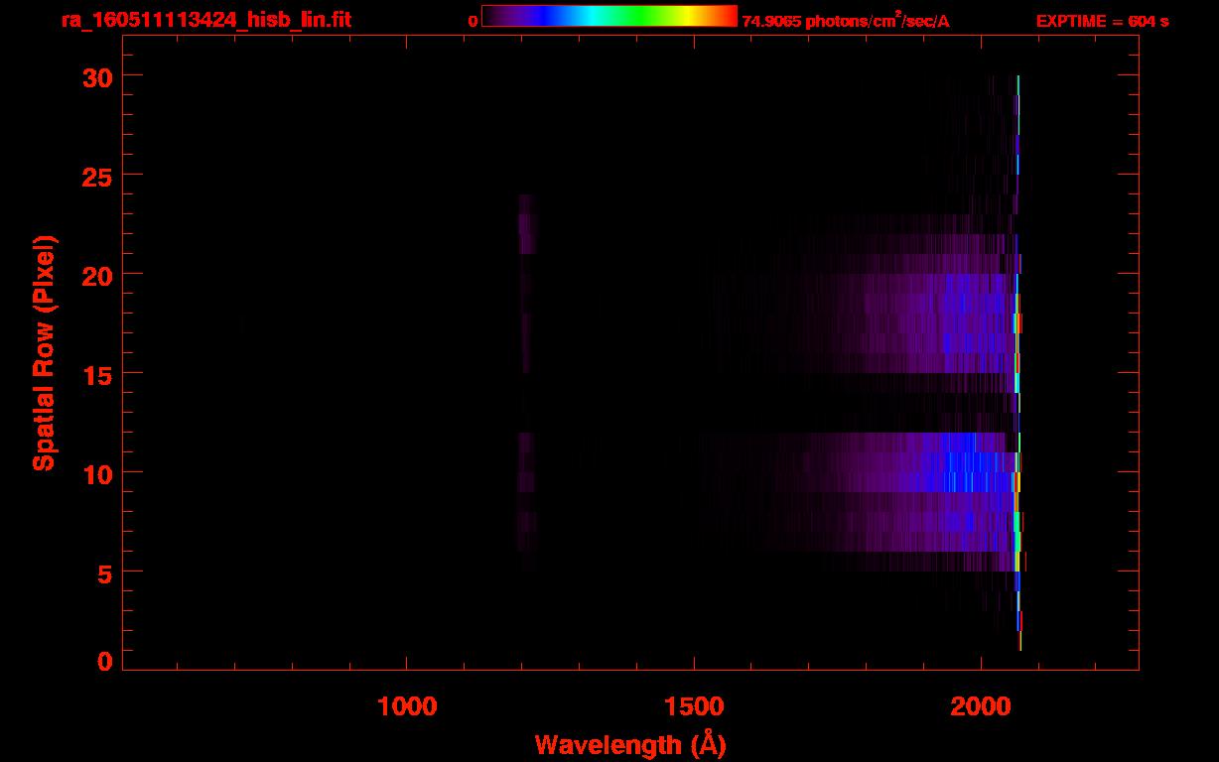Click the x-axis tick label 1000
Image resolution: width=1219 pixels, height=762 pixels.
tap(407, 706)
